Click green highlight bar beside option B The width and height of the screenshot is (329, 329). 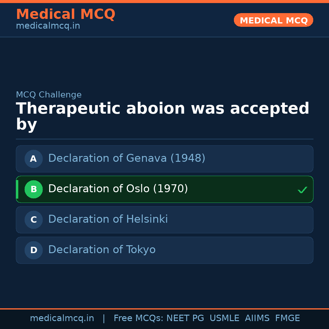click(17, 189)
